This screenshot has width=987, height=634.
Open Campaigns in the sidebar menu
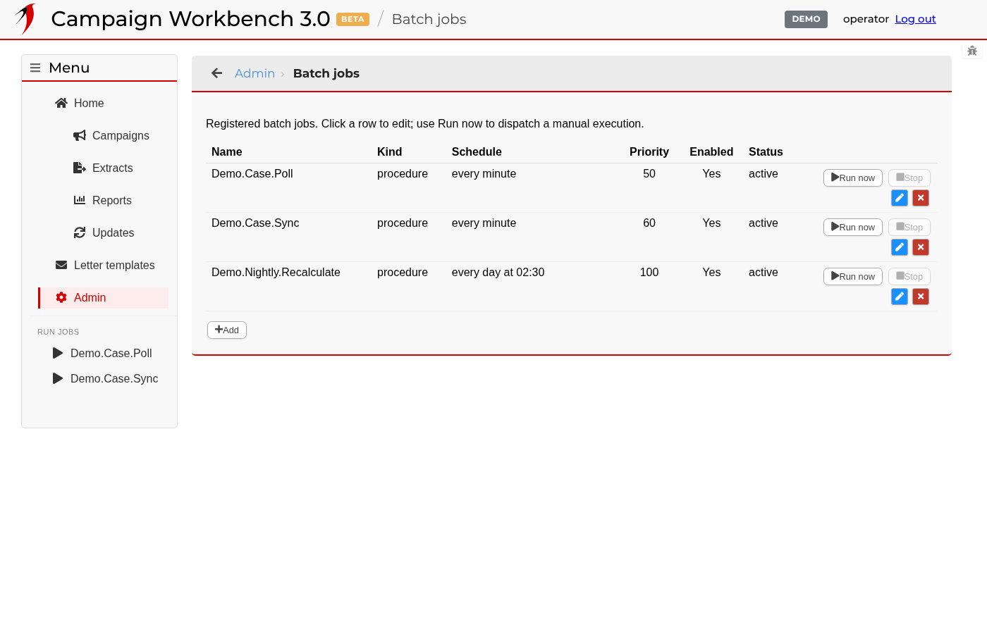(111, 135)
